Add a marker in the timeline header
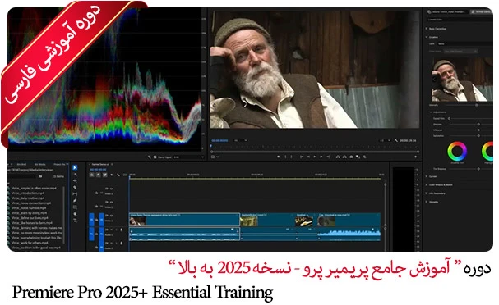The height and width of the screenshot is (305, 499). click(111, 175)
